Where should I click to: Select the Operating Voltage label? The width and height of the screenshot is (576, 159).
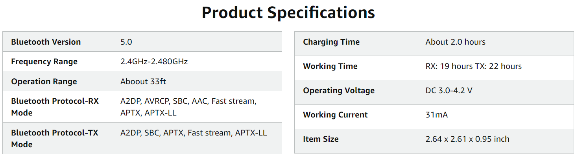pyautogui.click(x=339, y=90)
